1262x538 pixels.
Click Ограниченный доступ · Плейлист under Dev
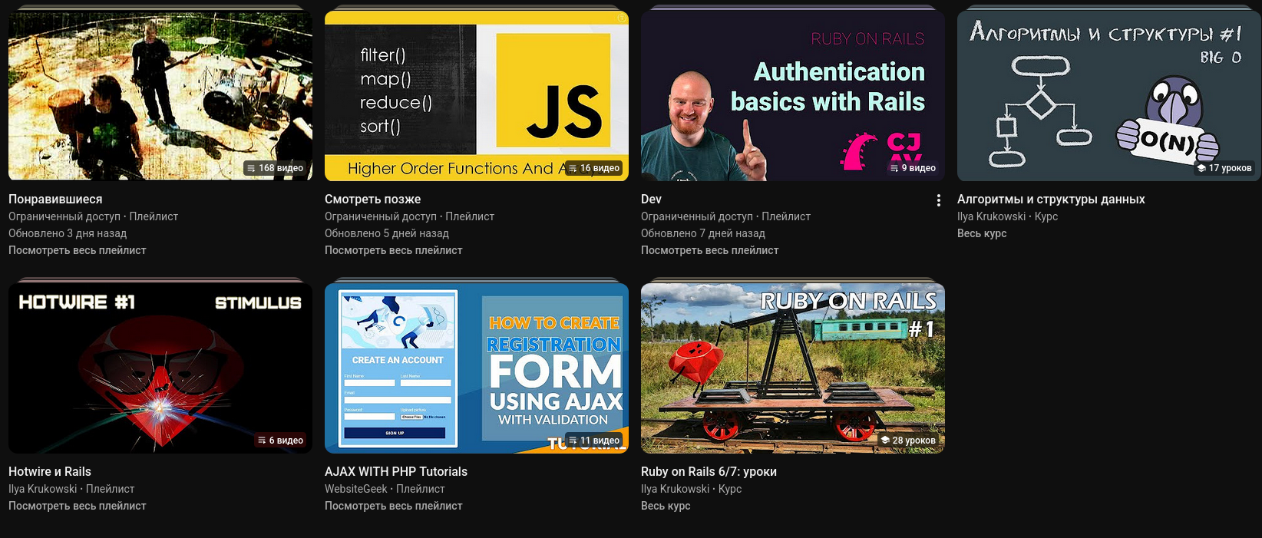(725, 216)
